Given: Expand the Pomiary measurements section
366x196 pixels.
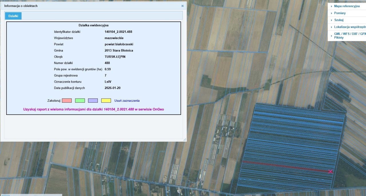Looking at the screenshot, I should click(x=340, y=13).
